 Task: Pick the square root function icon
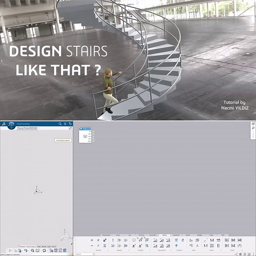(x=140, y=240)
